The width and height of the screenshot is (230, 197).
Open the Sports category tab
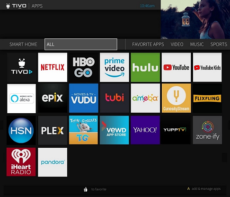219,45
